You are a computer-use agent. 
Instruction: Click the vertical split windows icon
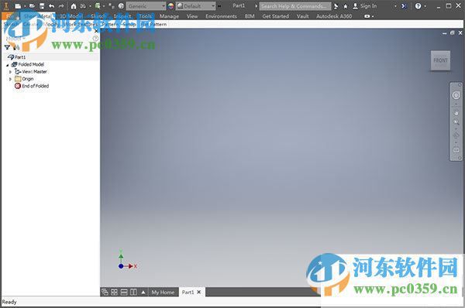pos(133,293)
